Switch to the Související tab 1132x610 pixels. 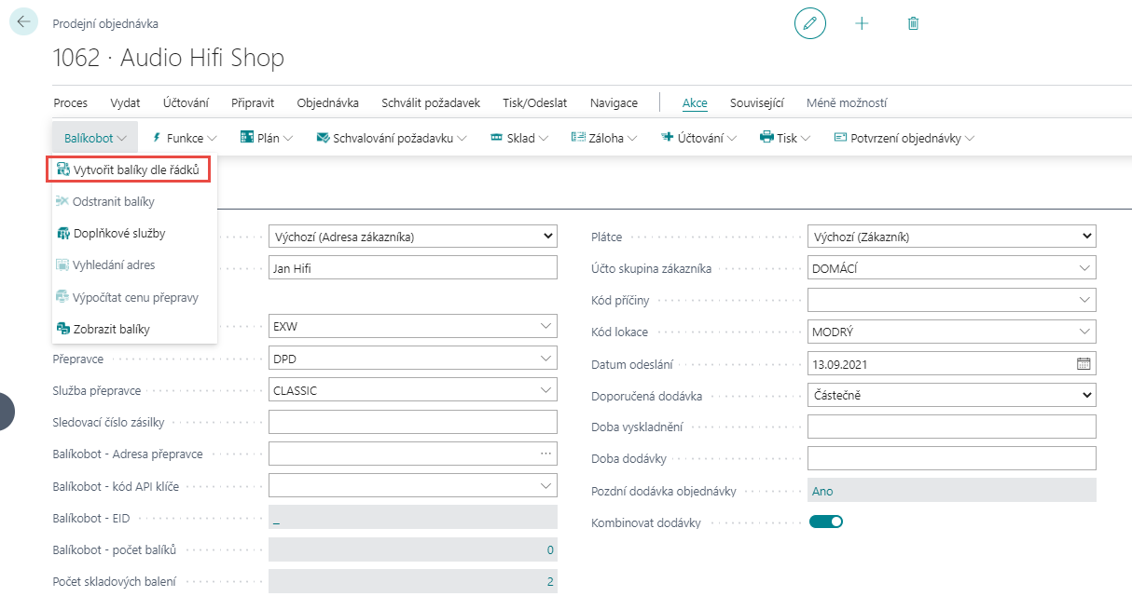point(756,103)
